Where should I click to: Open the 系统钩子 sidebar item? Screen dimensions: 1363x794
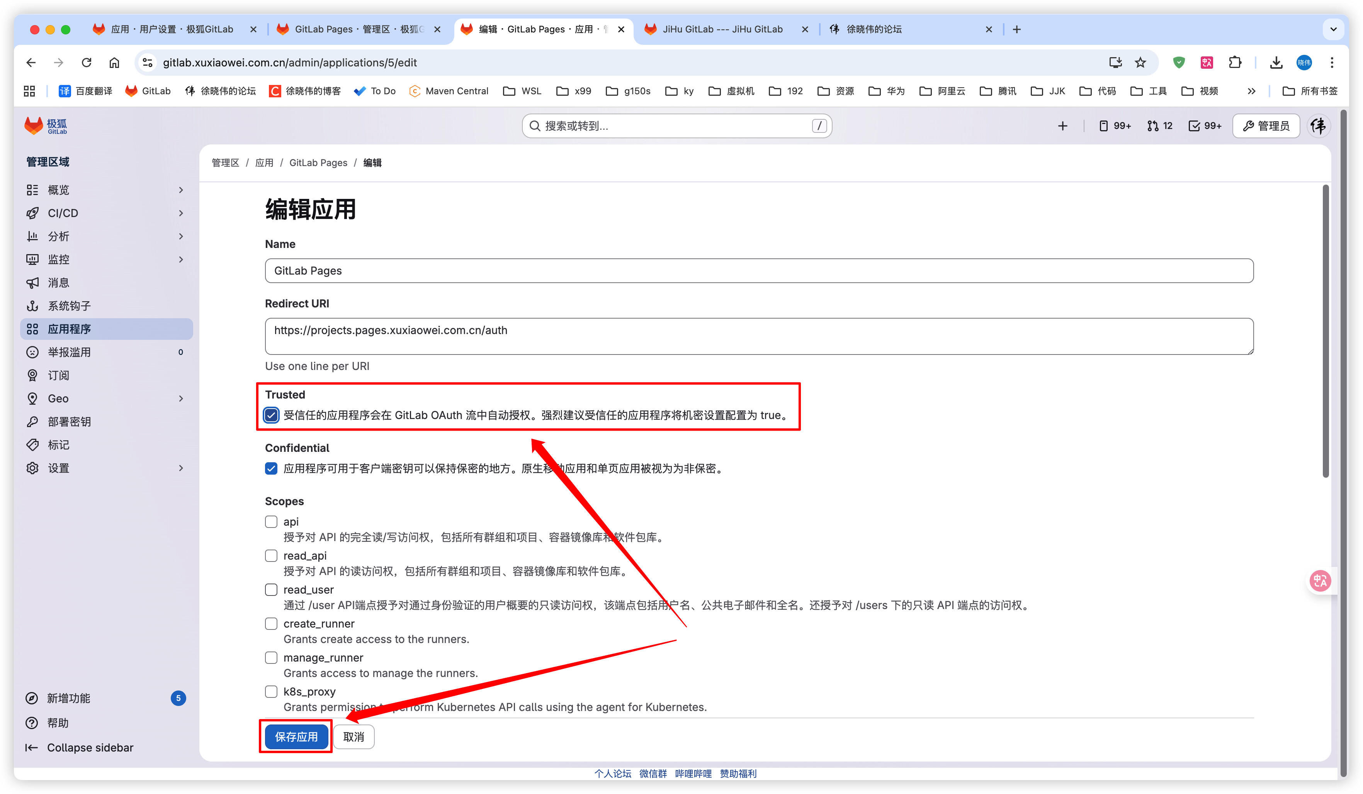[69, 306]
